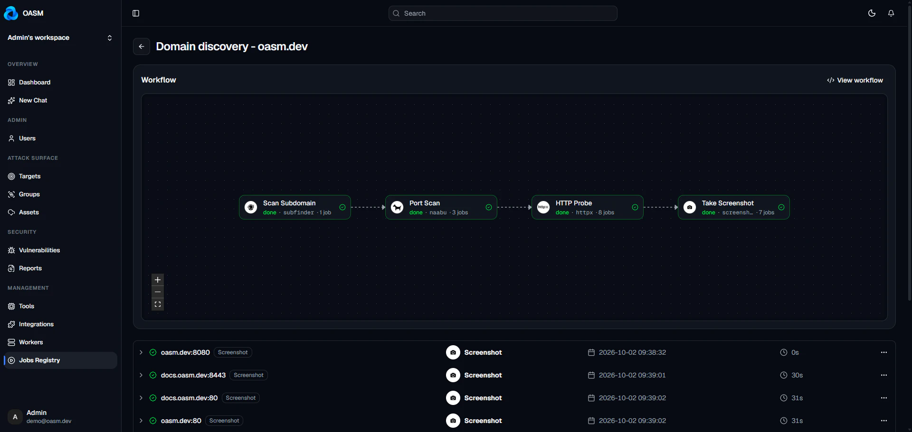Click the Screenshot tag on oasm.dev:8080
Viewport: 912px width, 432px height.
pos(233,352)
